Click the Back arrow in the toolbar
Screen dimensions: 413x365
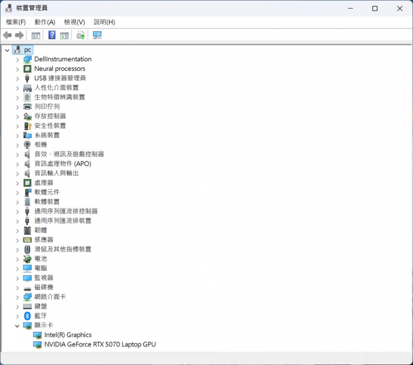coord(8,35)
